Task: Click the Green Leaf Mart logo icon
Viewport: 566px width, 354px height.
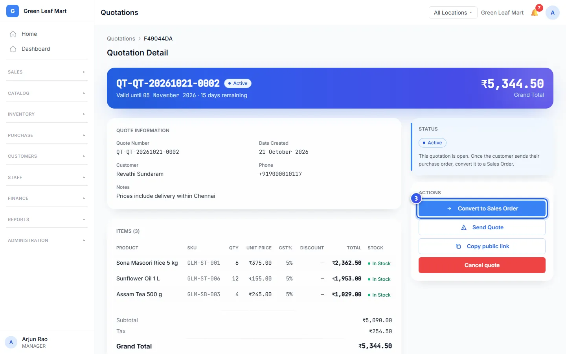Action: (x=13, y=11)
